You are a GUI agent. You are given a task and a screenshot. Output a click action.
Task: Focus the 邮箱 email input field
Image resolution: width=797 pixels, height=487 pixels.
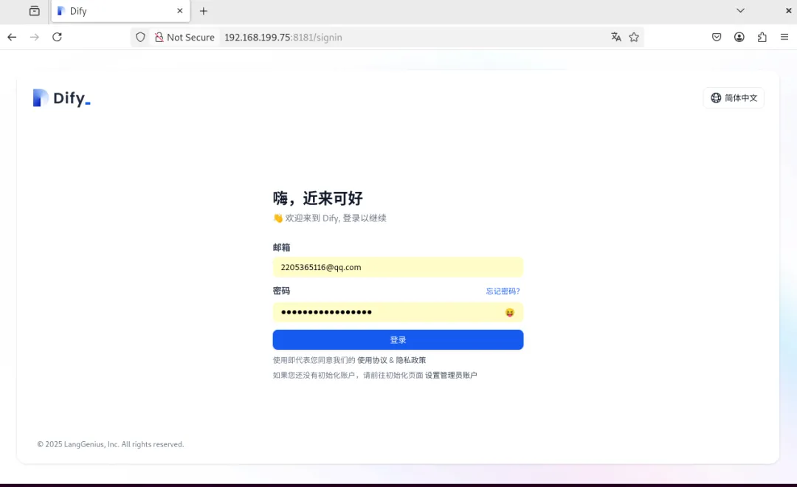(398, 267)
